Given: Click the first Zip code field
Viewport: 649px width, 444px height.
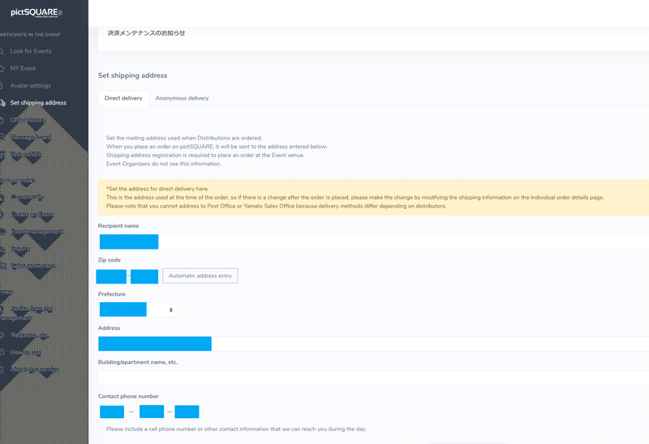Looking at the screenshot, I should click(x=111, y=276).
